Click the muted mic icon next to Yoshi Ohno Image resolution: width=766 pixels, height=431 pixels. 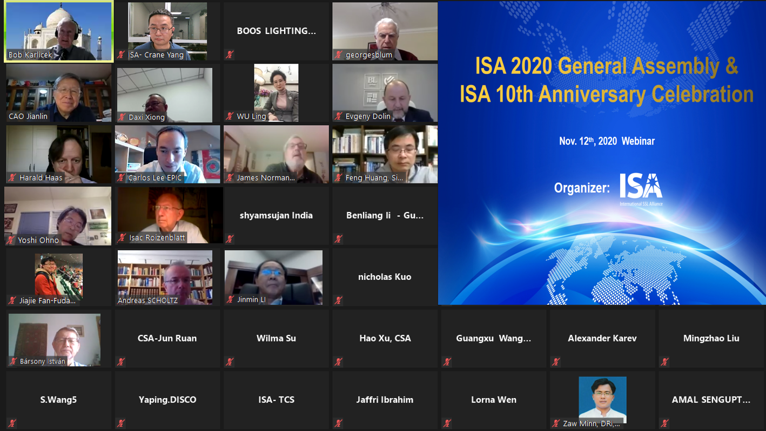click(11, 240)
